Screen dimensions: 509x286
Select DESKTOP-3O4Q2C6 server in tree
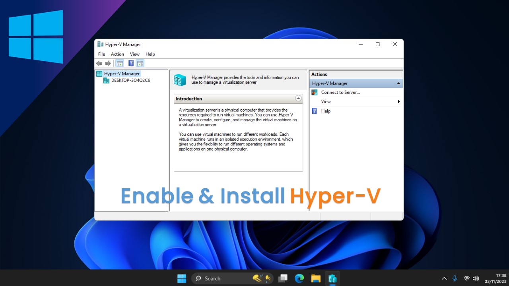[130, 80]
